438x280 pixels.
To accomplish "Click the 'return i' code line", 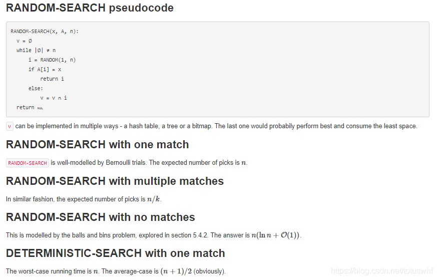I will click(52, 79).
